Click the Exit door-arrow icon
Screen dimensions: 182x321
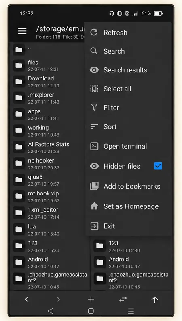(94, 226)
